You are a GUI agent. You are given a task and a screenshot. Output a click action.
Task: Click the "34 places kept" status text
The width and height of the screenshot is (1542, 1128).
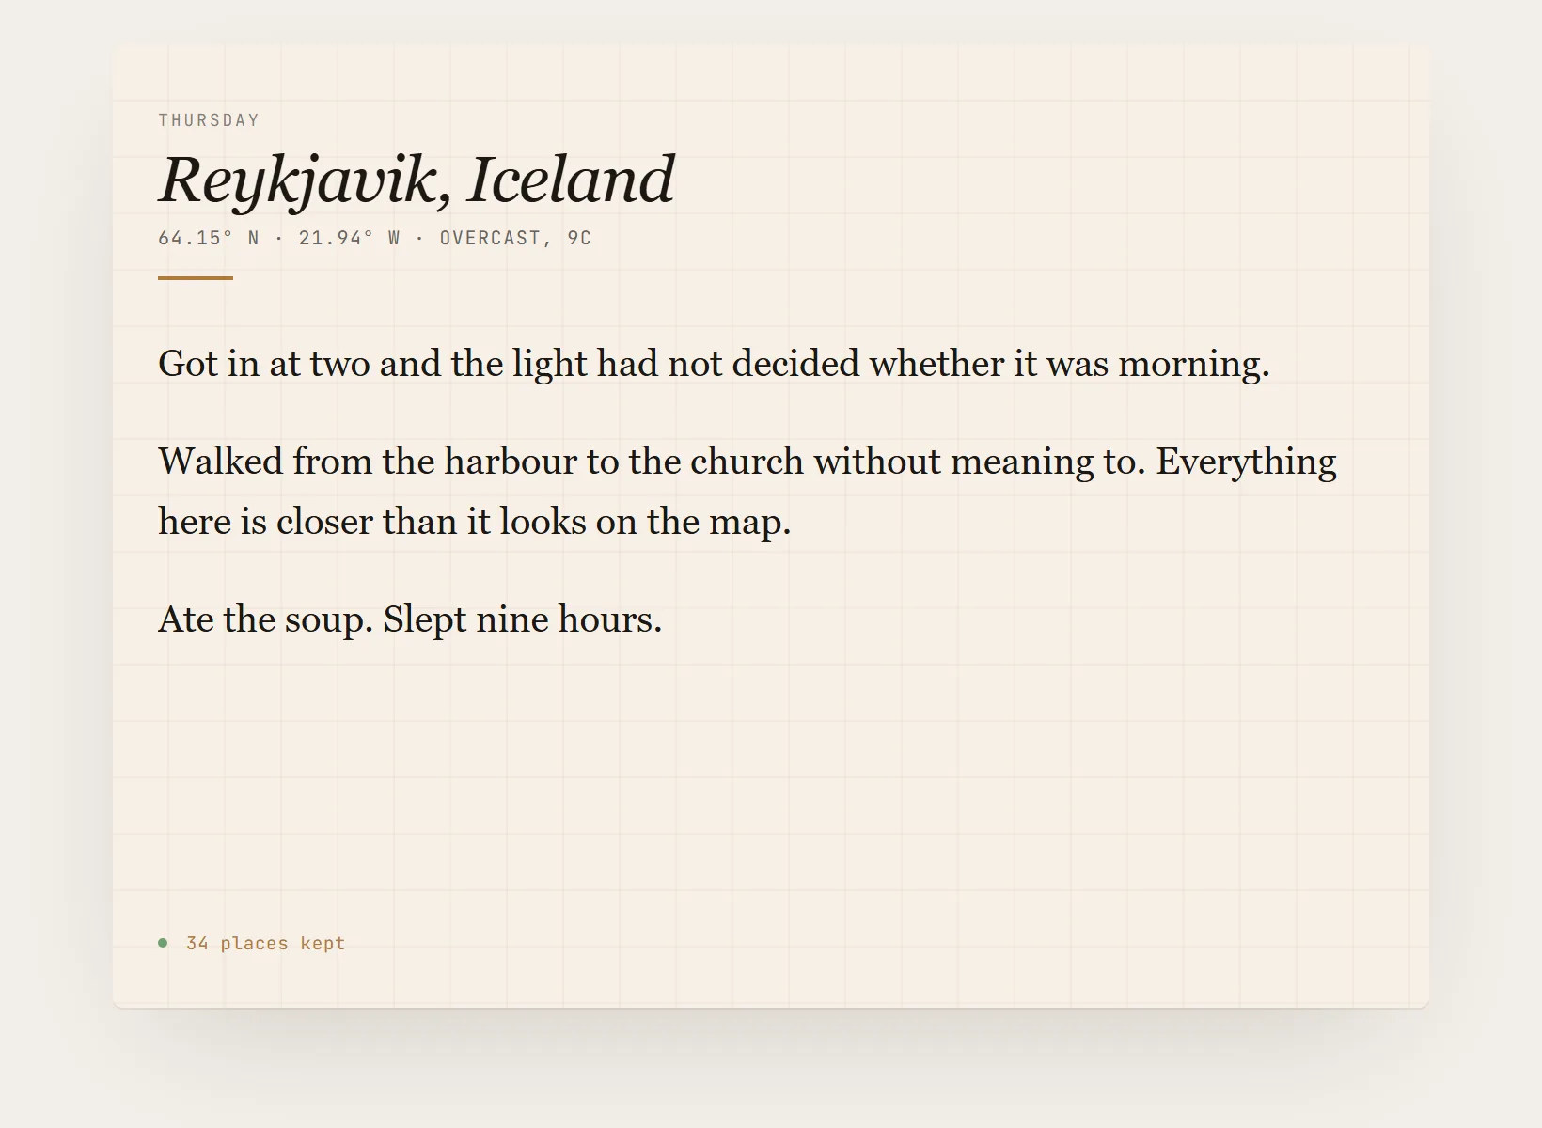click(266, 943)
